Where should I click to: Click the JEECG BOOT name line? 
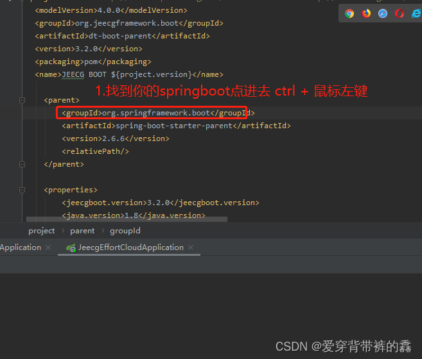tap(129, 74)
